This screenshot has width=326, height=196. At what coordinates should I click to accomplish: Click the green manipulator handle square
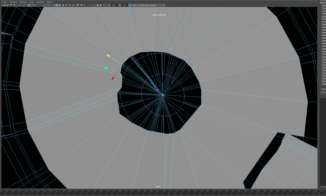tap(106, 68)
